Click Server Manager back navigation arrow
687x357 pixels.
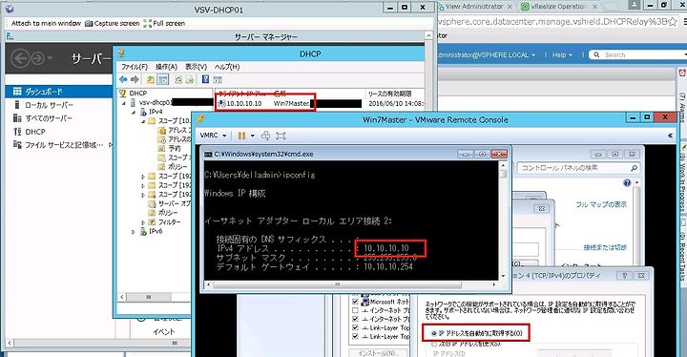click(x=20, y=58)
